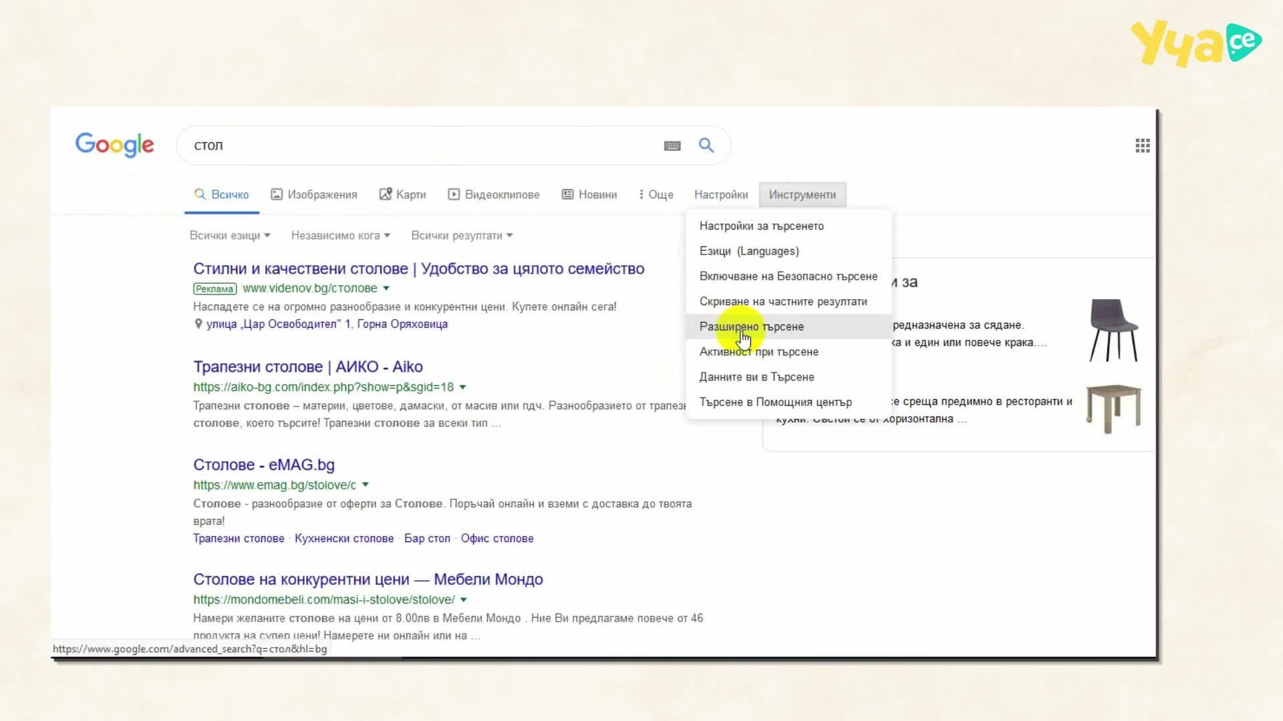This screenshot has width=1283, height=721.
Task: Select Разширено търсене menu item
Action: (x=789, y=326)
